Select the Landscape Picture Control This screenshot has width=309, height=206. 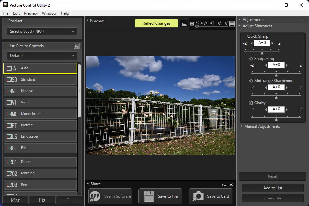pyautogui.click(x=40, y=136)
